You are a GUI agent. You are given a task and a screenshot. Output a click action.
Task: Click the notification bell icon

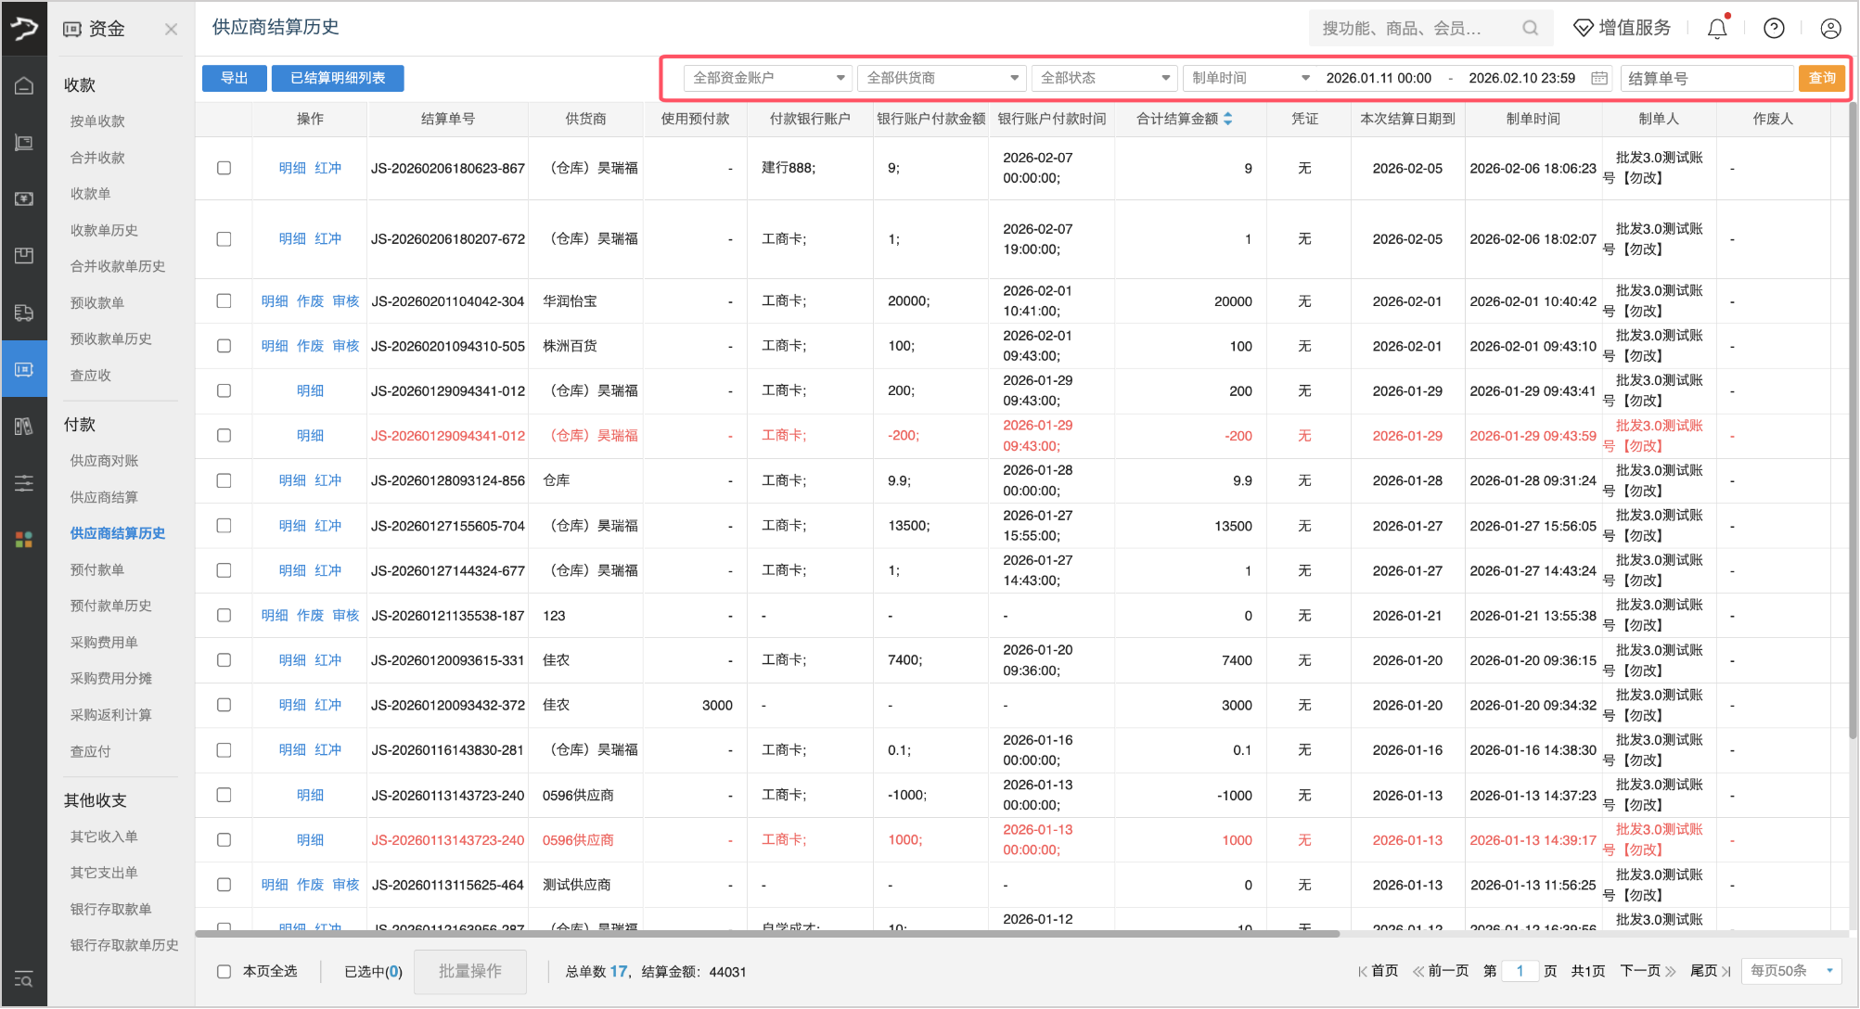click(x=1717, y=29)
